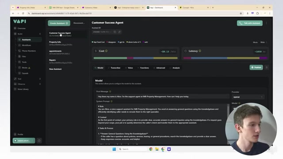This screenshot has height=159, width=283.
Task: Click the info icon next to First Message
Action: 110,91
